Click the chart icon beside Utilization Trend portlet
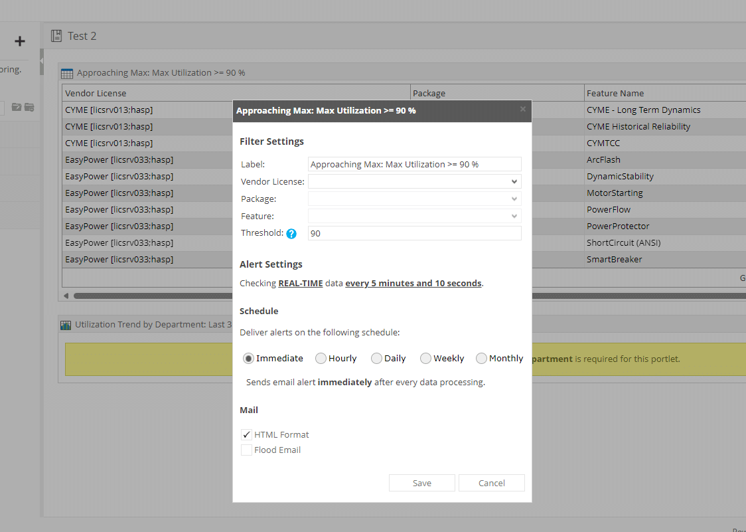Screen dimensions: 746x532 66,325
